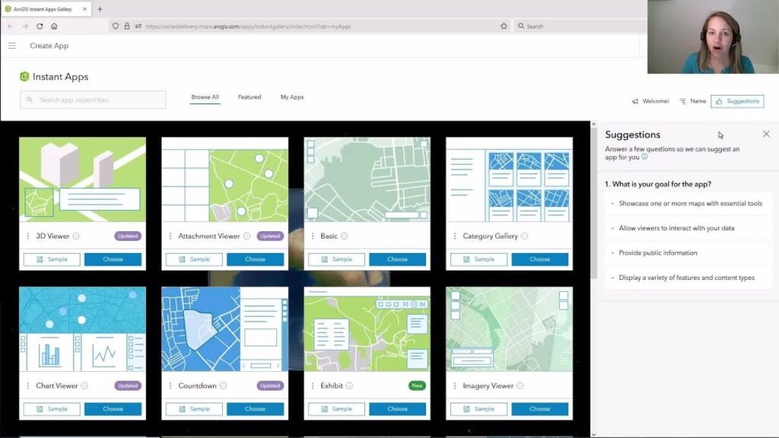Open the three-dot menu on Chart Viewer card
The height and width of the screenshot is (438, 779).
click(x=27, y=386)
